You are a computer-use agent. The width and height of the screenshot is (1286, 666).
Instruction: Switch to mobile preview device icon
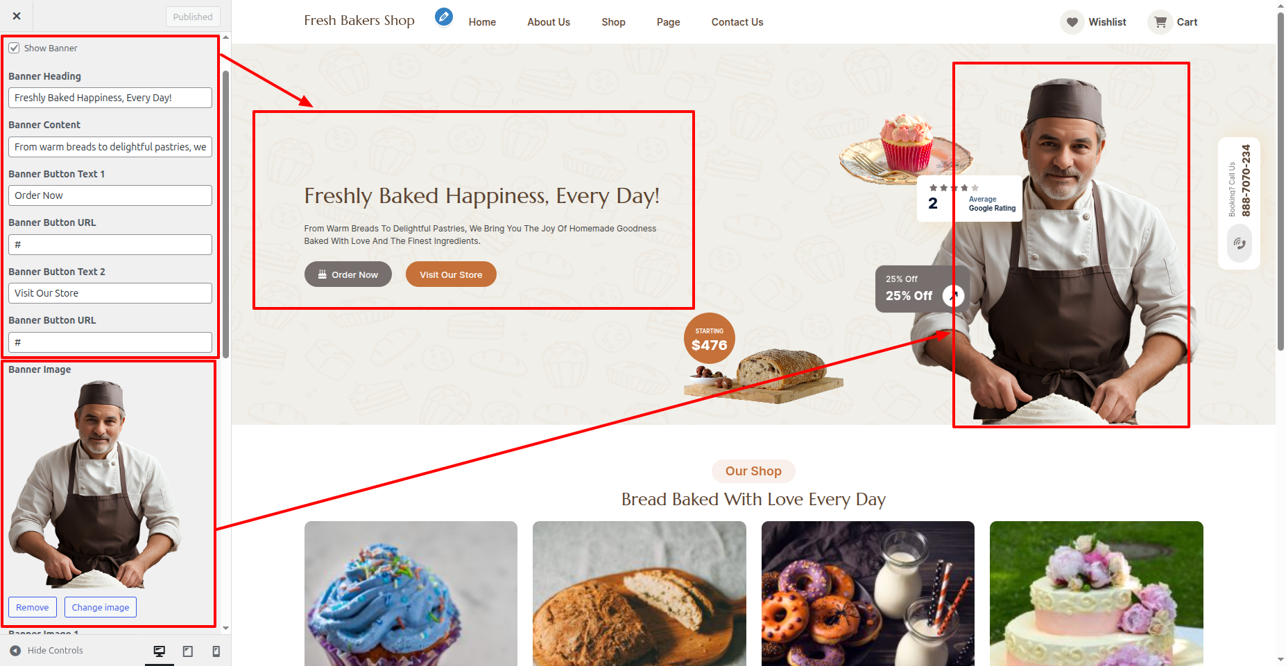pos(216,651)
